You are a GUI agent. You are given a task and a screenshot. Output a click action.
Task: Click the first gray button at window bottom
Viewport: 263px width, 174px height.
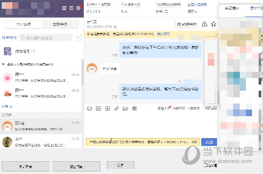(26, 167)
